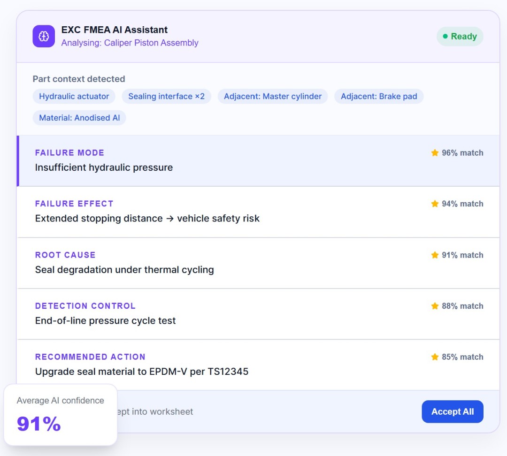Select the Sealing interface ×2 chip
This screenshot has height=456, width=507.
167,96
